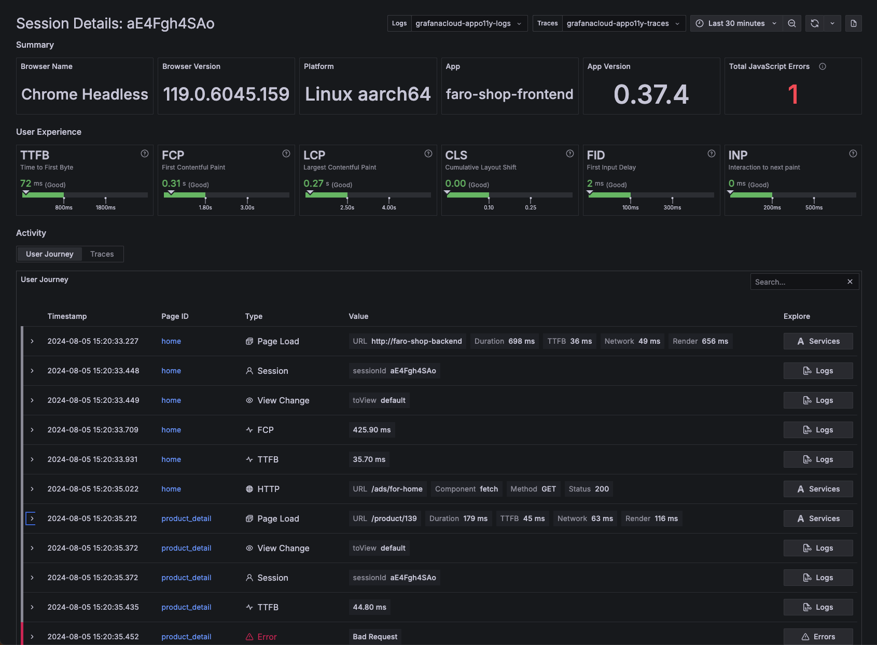
Task: Open Services for the /product/139 Page Load
Action: point(818,518)
